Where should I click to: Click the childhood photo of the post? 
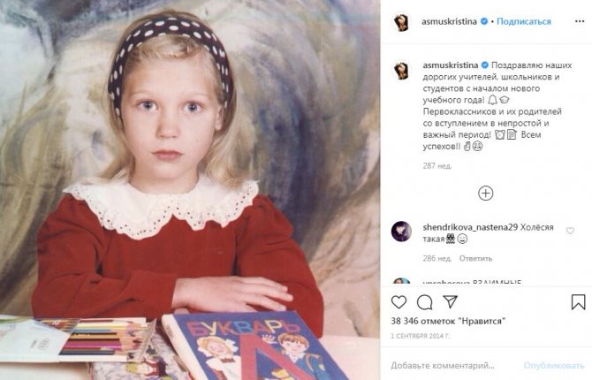[190, 190]
